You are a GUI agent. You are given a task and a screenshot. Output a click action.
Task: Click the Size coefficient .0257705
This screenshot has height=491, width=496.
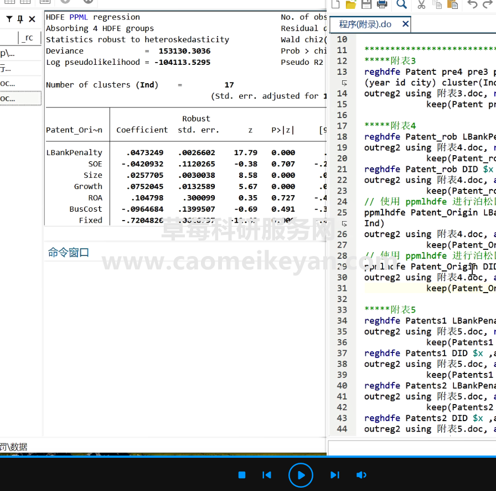[x=145, y=175]
